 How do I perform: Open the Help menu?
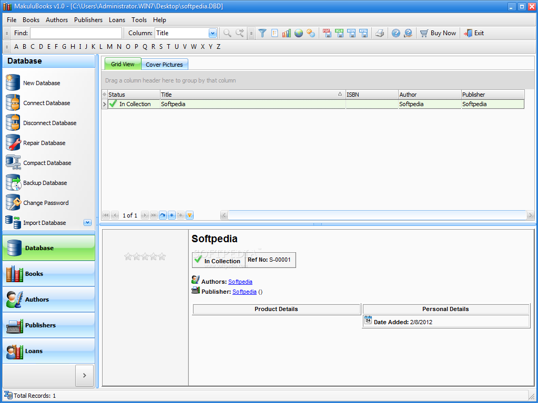(x=159, y=20)
